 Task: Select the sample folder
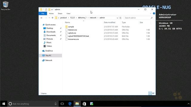(71, 27)
